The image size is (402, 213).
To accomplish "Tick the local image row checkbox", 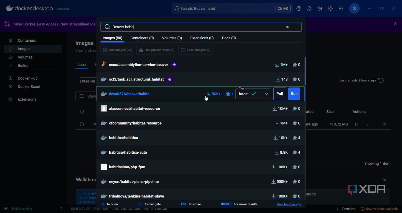I will 82,124.
